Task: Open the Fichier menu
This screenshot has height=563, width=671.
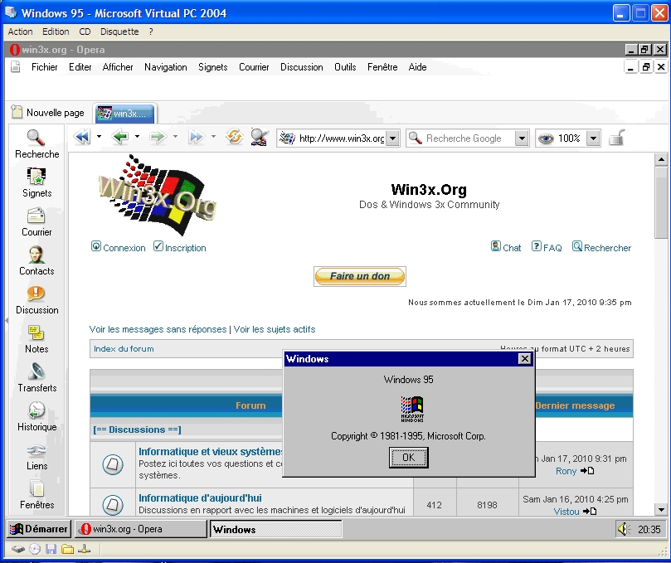Action: click(45, 67)
